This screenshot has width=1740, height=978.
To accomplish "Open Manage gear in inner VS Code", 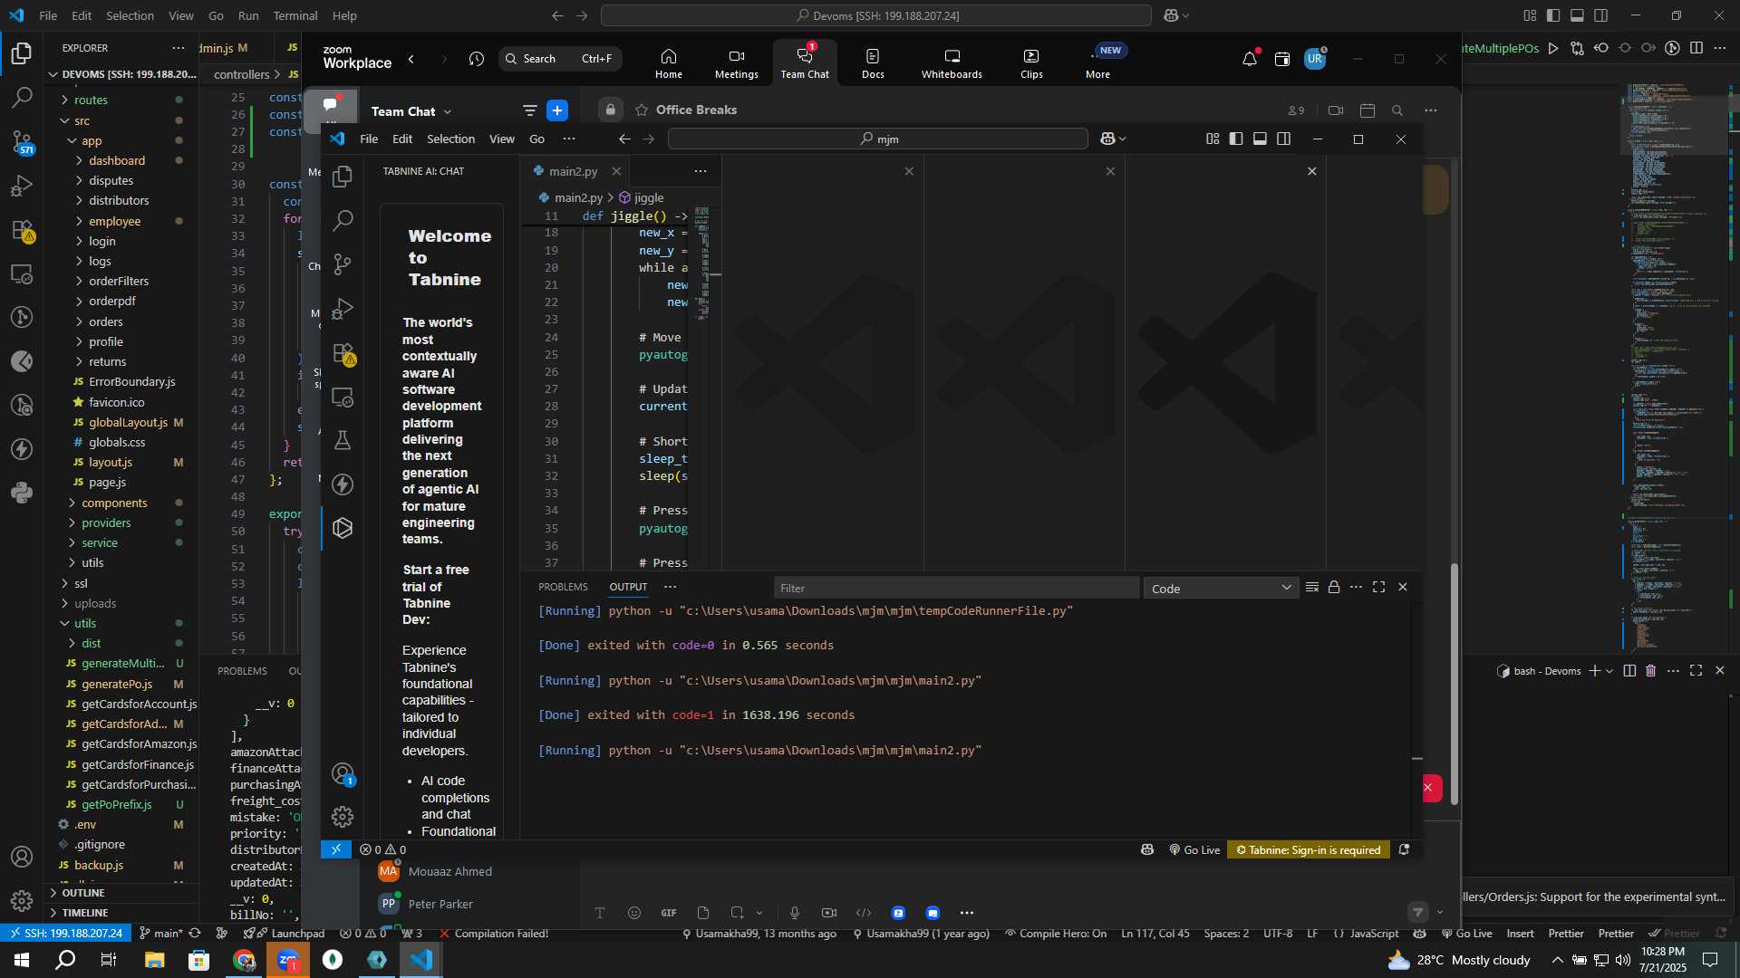I will (343, 817).
